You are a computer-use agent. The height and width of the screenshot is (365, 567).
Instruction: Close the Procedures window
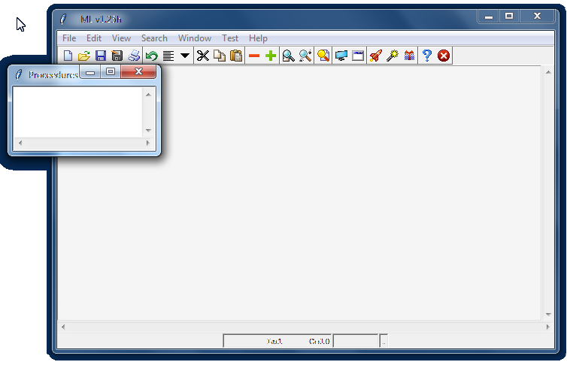pos(138,71)
